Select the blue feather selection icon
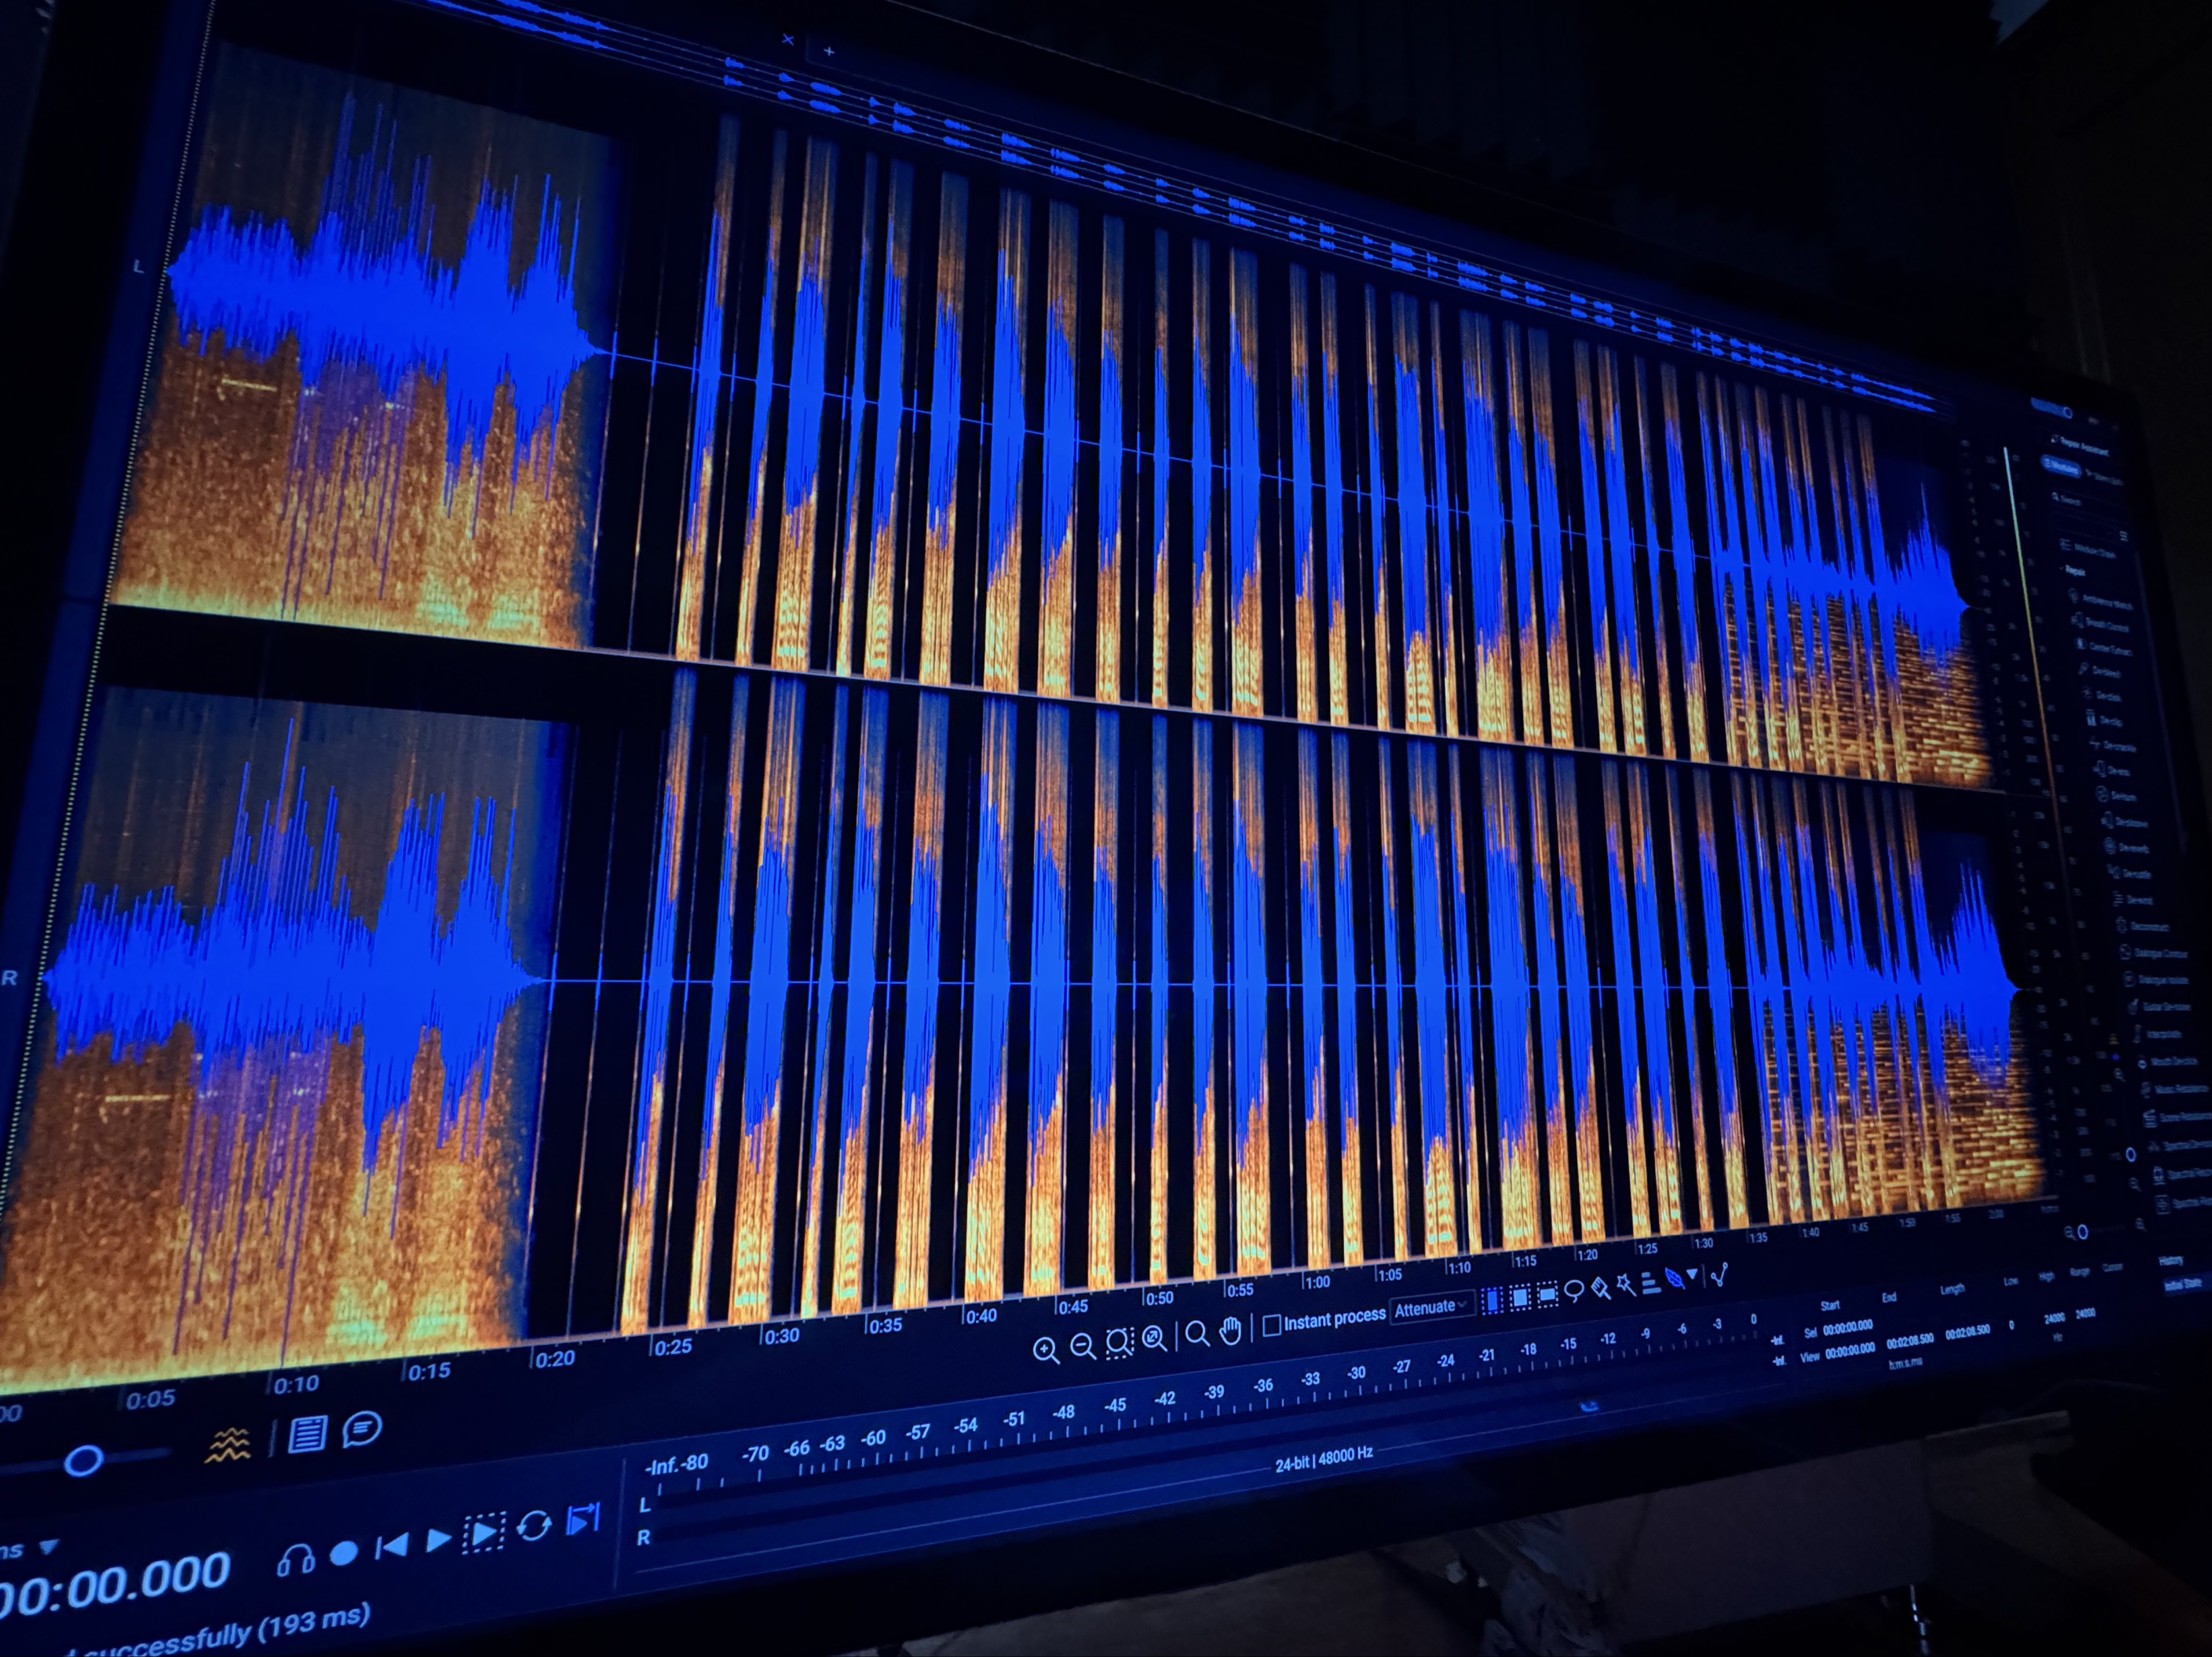The image size is (2212, 1657). [x=1675, y=1279]
